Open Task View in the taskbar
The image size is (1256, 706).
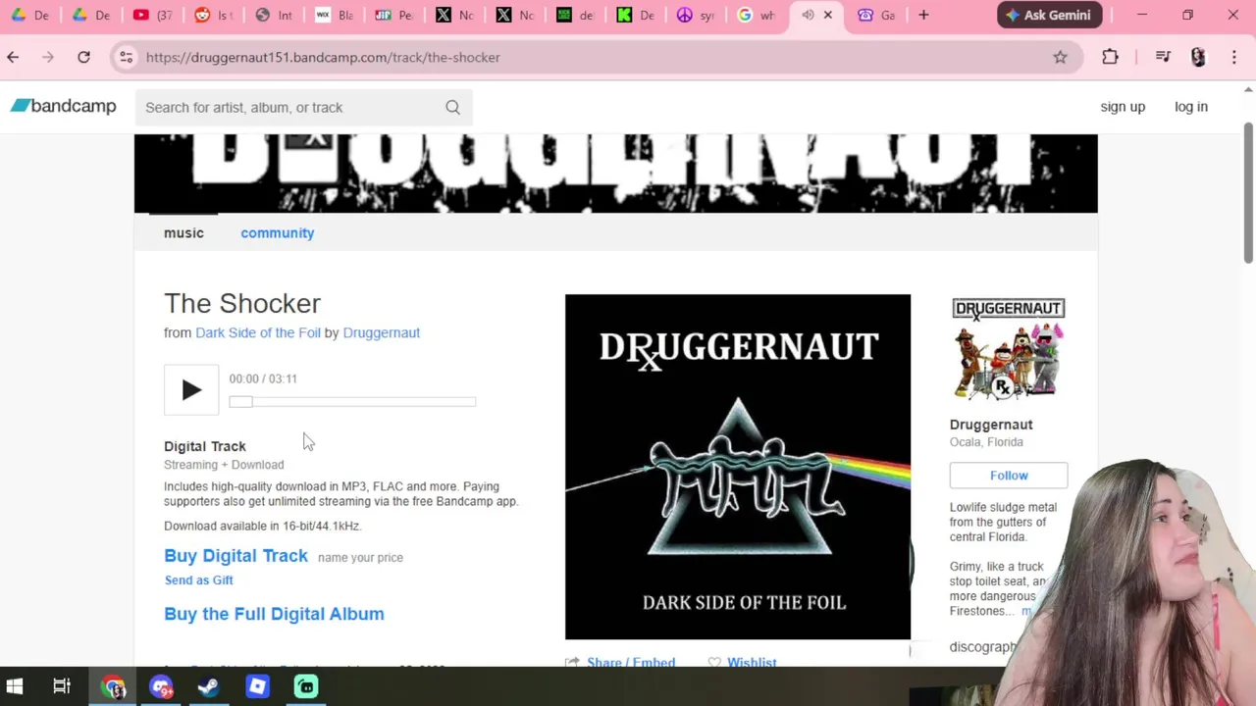pyautogui.click(x=62, y=686)
